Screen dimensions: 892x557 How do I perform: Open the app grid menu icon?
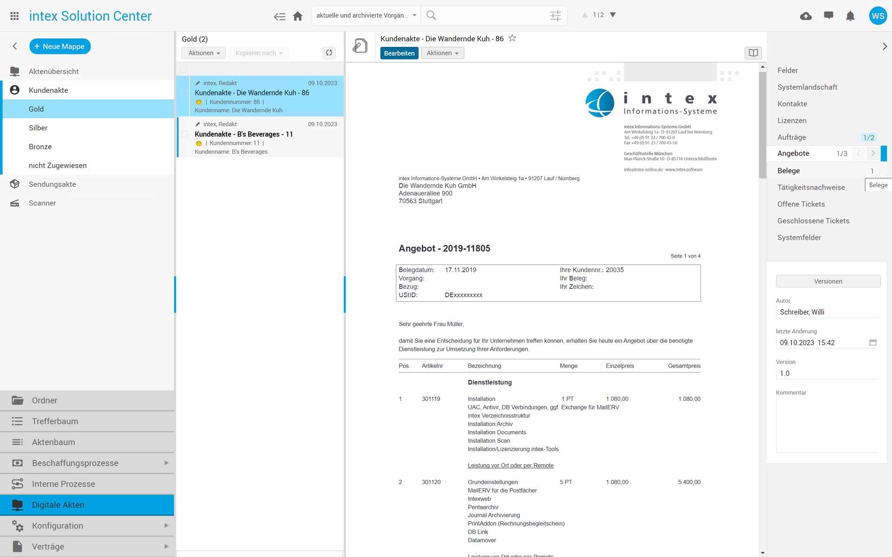point(14,16)
